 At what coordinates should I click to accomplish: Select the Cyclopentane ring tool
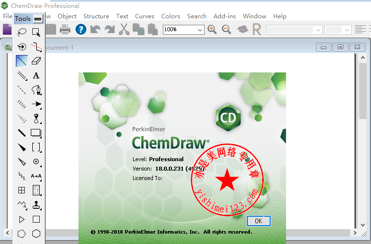click(x=22, y=234)
